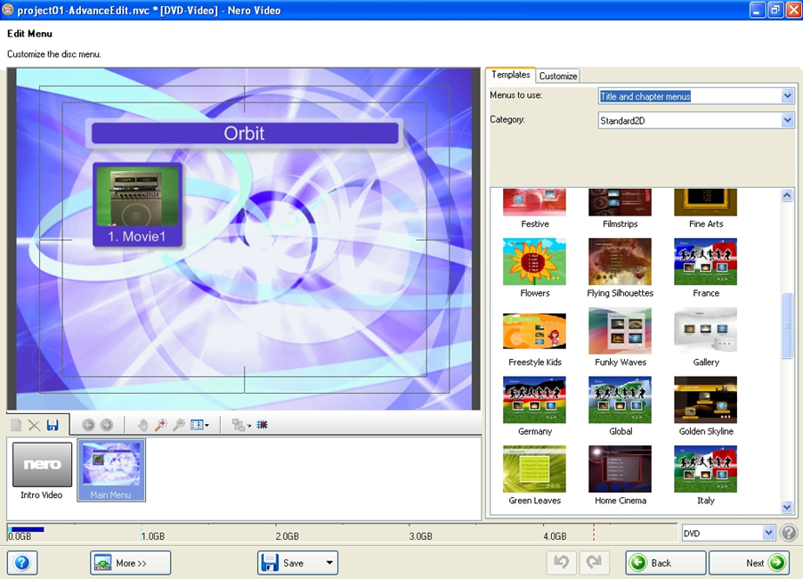The height and width of the screenshot is (579, 803).
Task: Click the new page icon in menu toolbar
Action: pyautogui.click(x=16, y=425)
